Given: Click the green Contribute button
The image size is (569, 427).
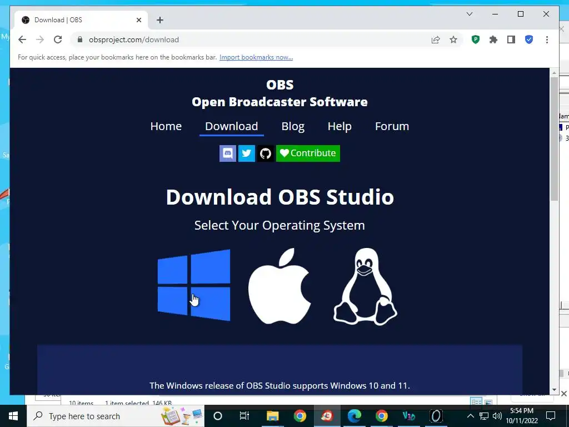Looking at the screenshot, I should point(308,153).
